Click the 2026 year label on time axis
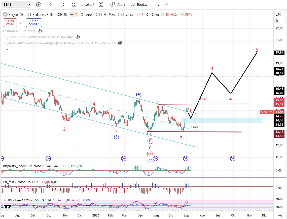Image resolution: width=287 pixels, height=219 pixels. [96, 215]
